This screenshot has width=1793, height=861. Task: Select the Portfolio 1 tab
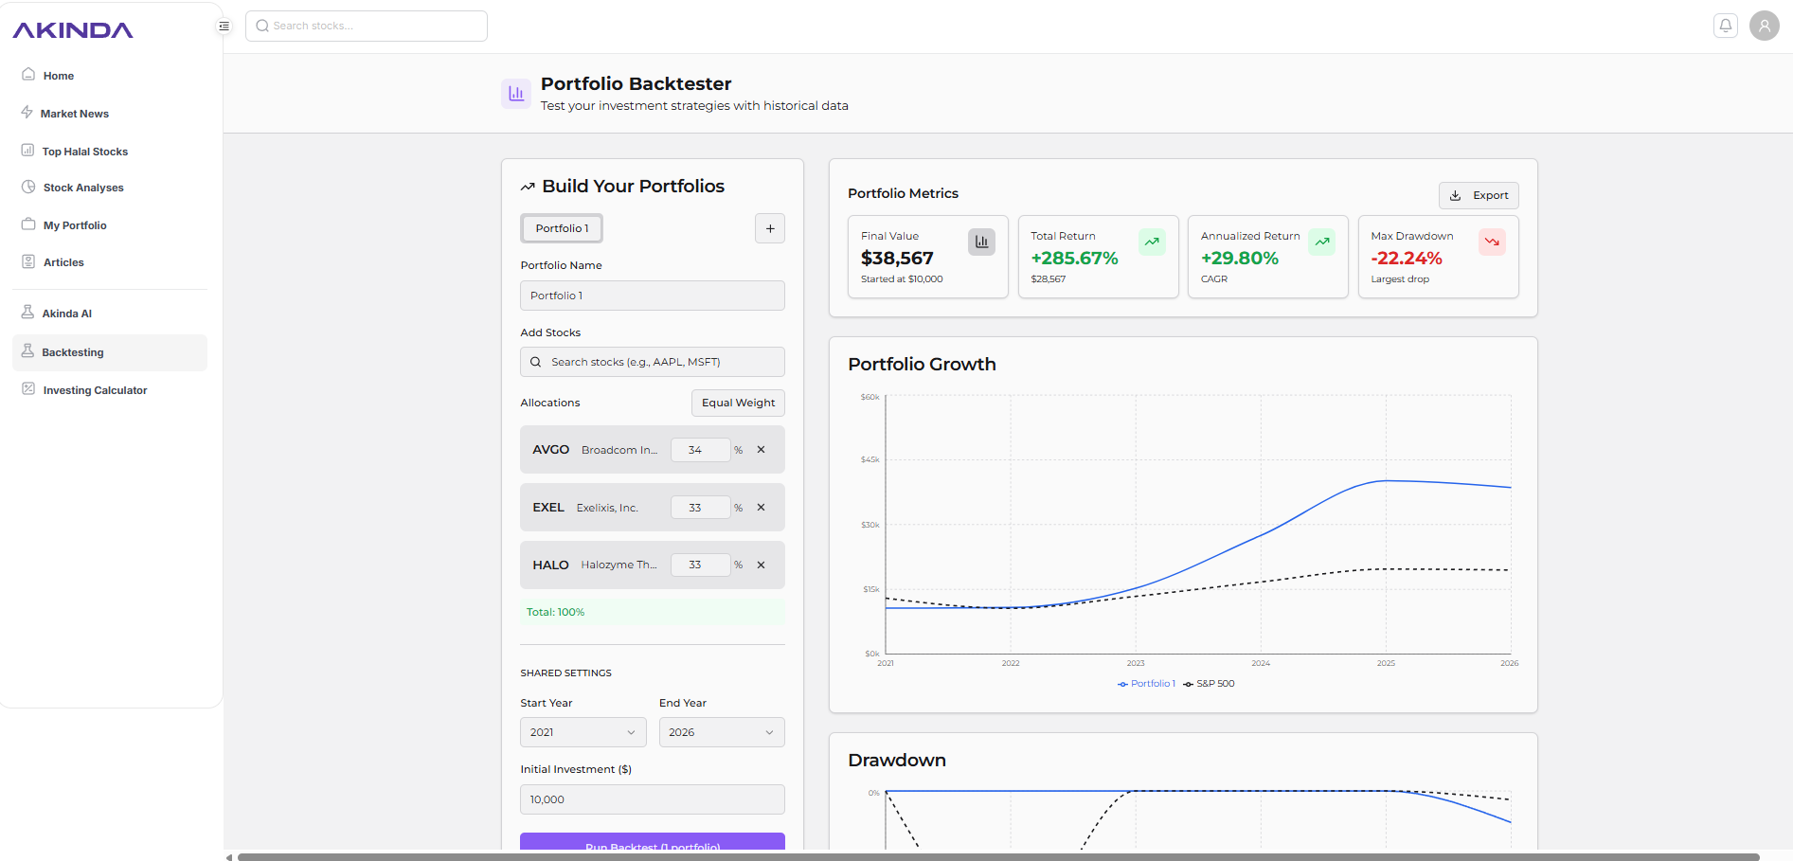pos(562,228)
